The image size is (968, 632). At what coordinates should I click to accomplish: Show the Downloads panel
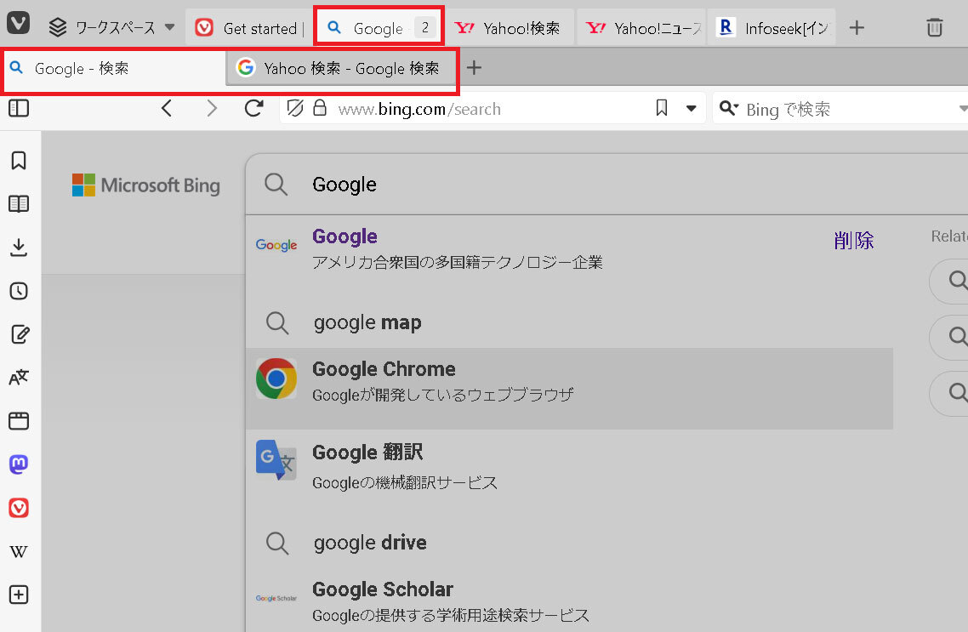pos(19,248)
